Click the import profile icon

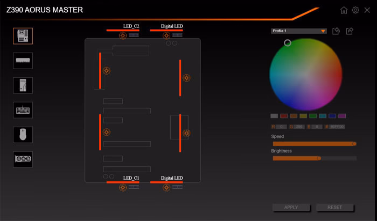pos(336,31)
